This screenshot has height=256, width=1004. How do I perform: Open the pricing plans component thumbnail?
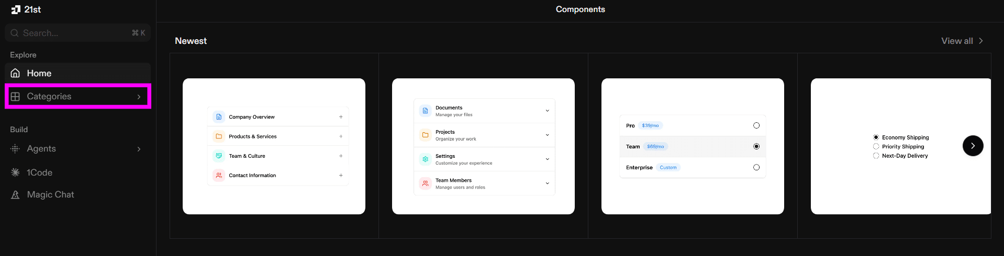(693, 146)
